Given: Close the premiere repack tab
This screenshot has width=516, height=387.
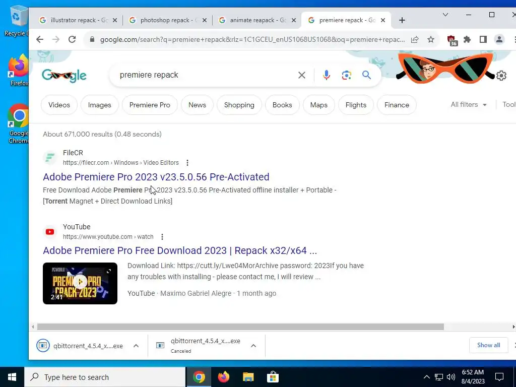Looking at the screenshot, I should click(x=383, y=20).
